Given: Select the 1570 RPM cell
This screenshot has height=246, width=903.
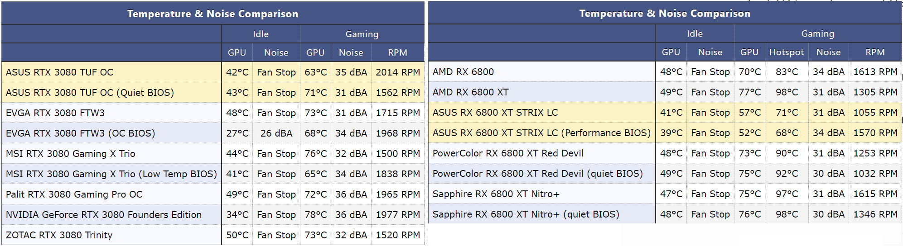Looking at the screenshot, I should click(875, 133).
